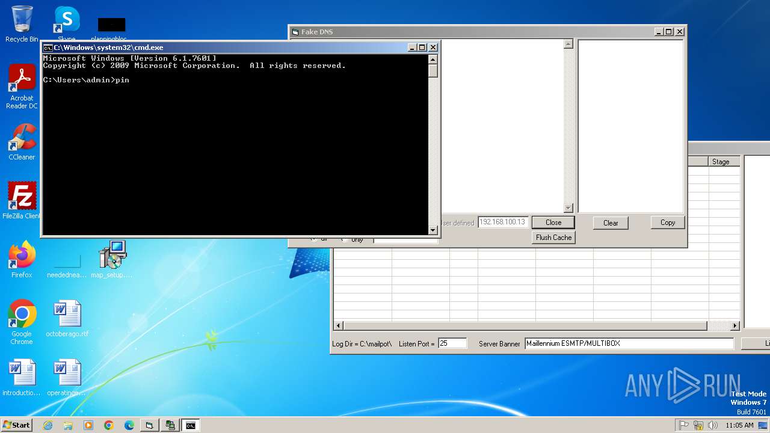Open Windows Explorer from the taskbar
This screenshot has width=770, height=433.
tap(68, 425)
